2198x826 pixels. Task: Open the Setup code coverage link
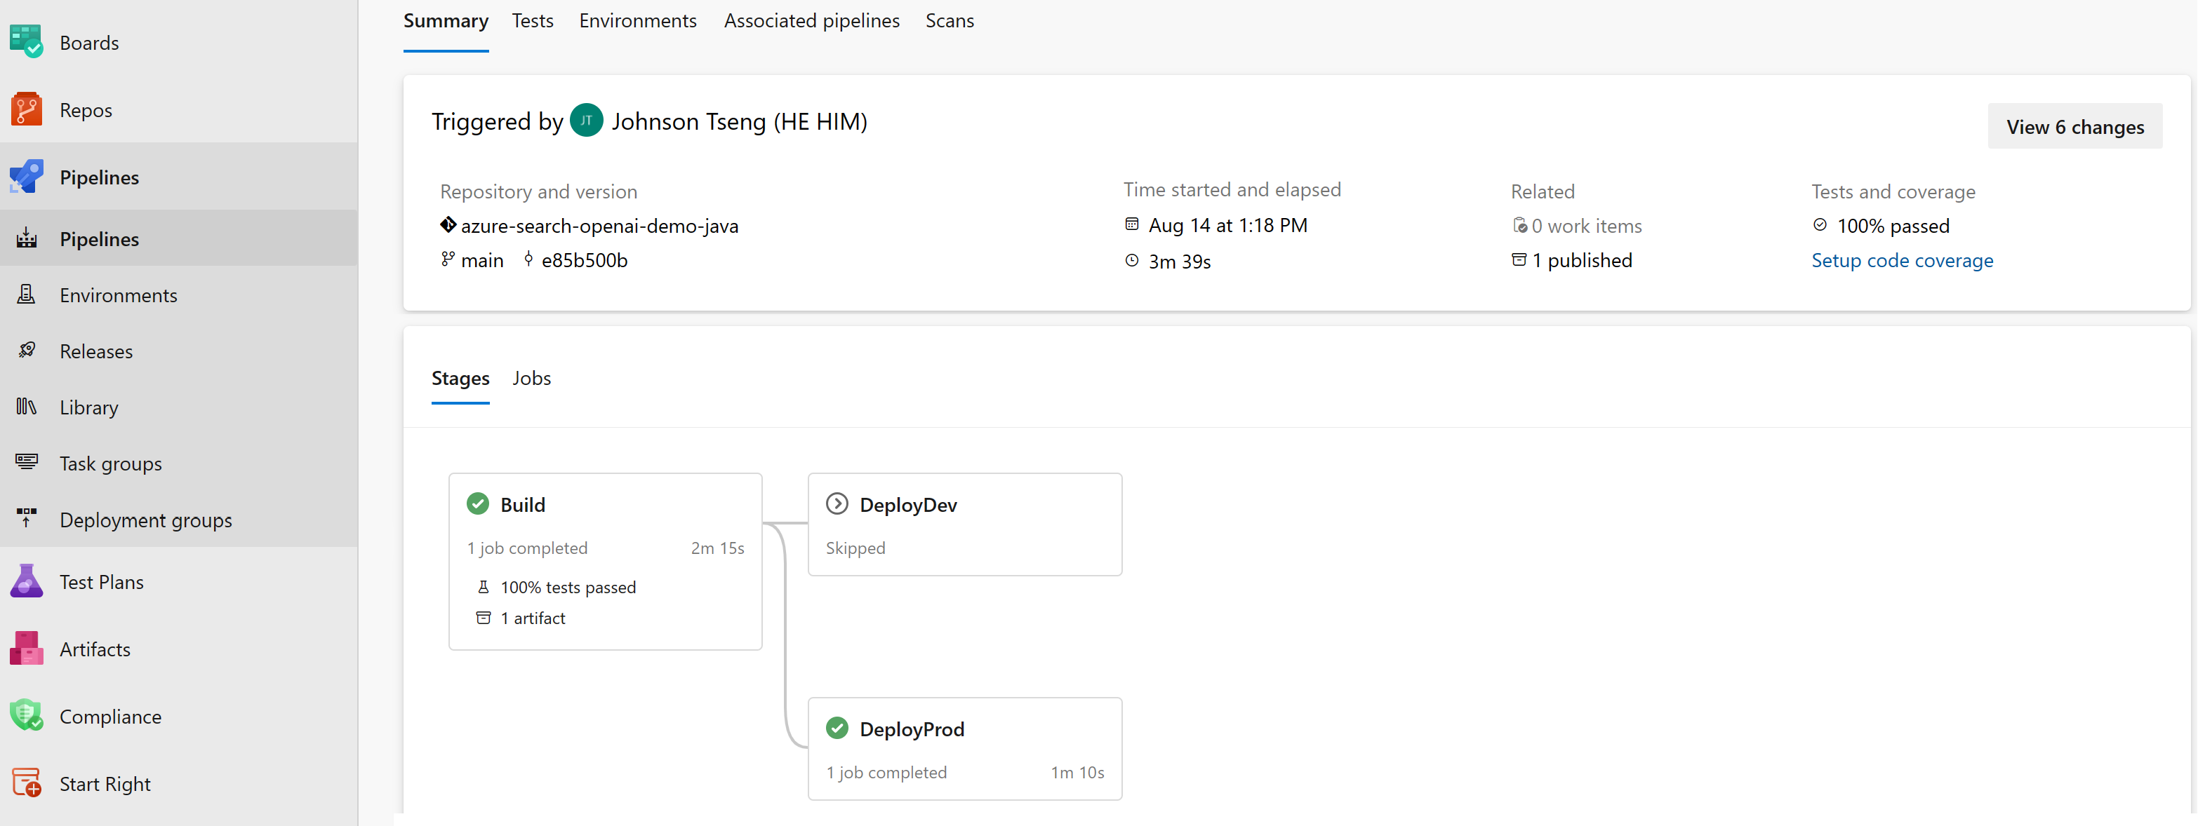1902,260
